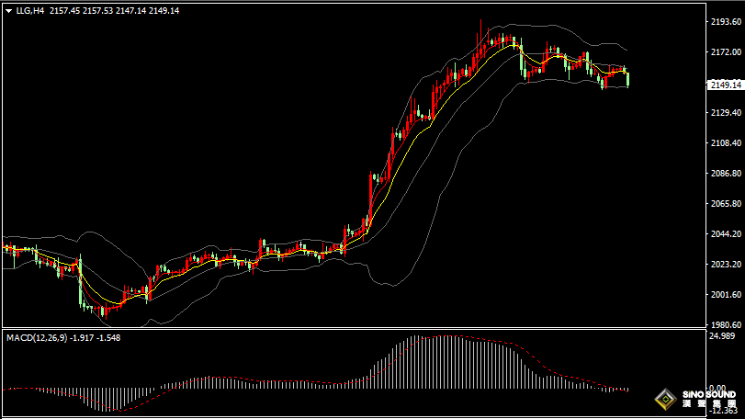This screenshot has height=419, width=745.
Task: Click the current price tag 2149.14
Action: point(726,85)
